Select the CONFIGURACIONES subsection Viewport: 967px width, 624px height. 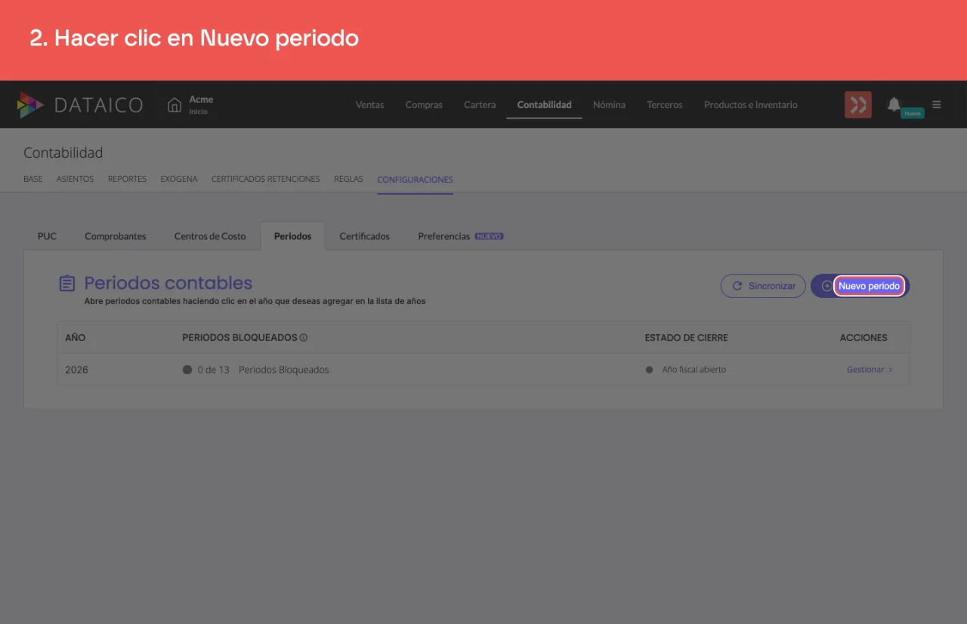point(416,180)
